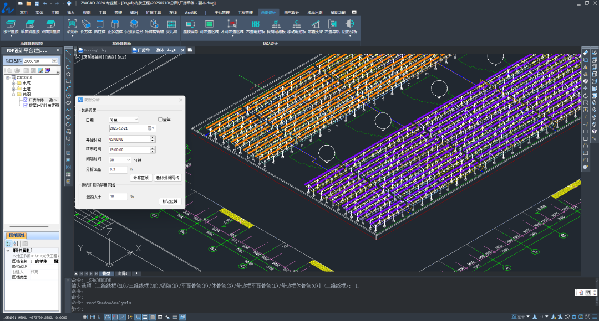Screen dimensions: 599x321
Task: Toggle checkbox for 厂房单体 - 副本 drawing
Action: tap(25, 100)
